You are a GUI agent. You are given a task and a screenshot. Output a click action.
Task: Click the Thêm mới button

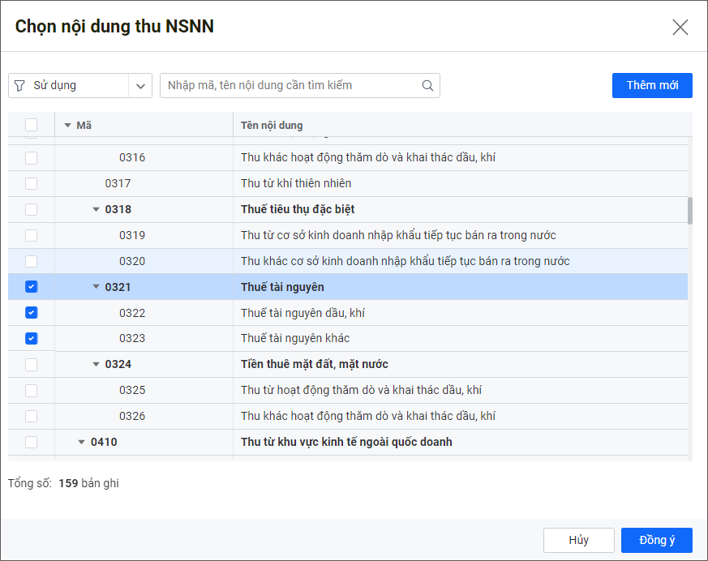(651, 85)
